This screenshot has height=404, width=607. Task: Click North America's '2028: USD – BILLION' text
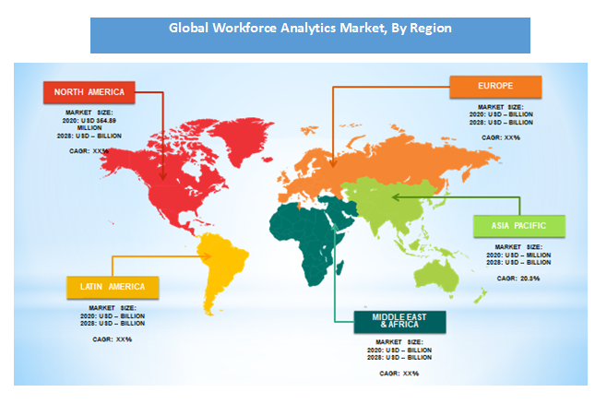click(89, 137)
